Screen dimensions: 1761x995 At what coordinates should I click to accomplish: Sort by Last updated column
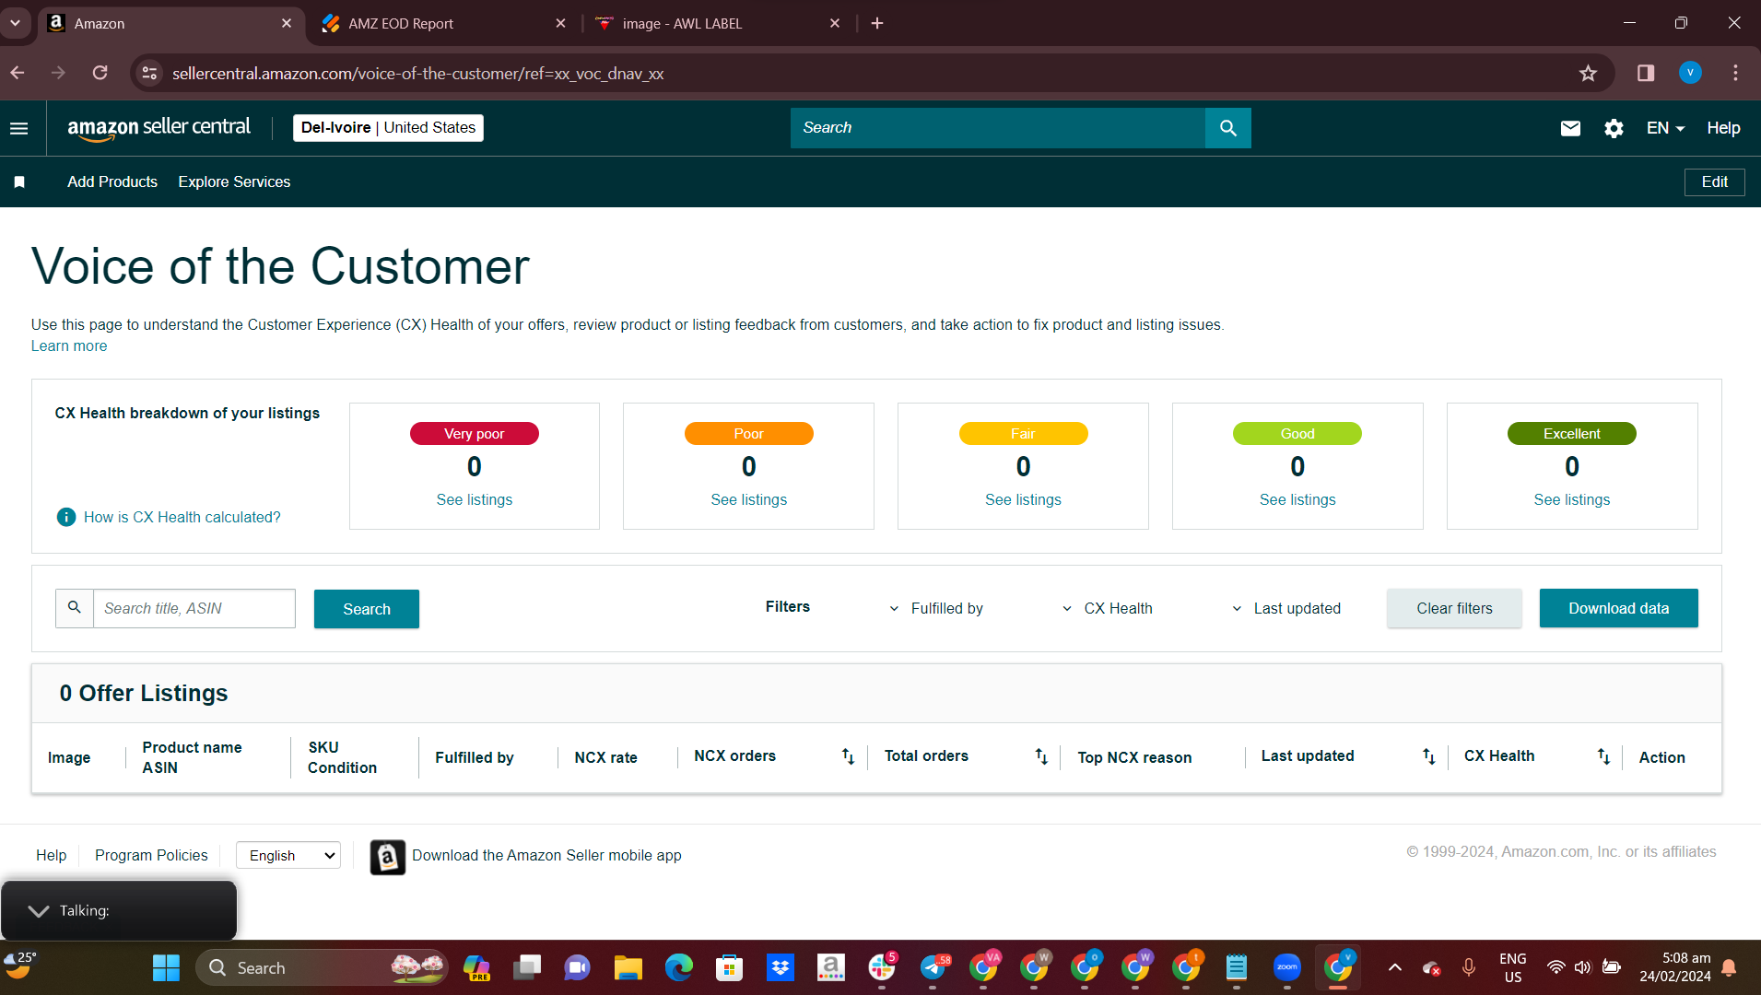(x=1428, y=756)
